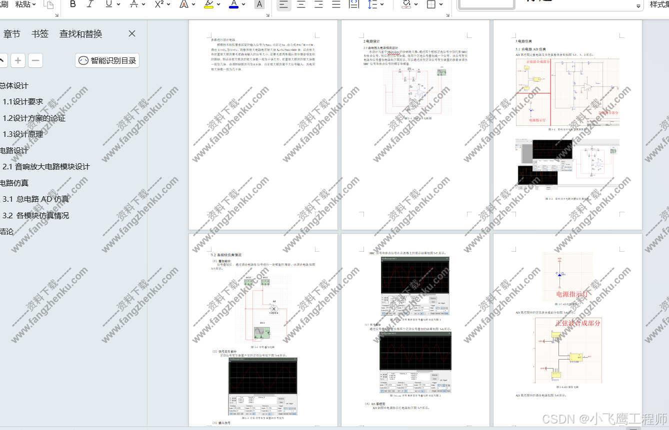Screen dimensions: 669x430
Task: Open text effects dropdown arrow
Action: point(193,4)
